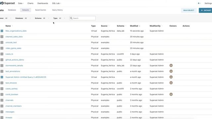Open the plus menu in top bar

pos(199,3)
